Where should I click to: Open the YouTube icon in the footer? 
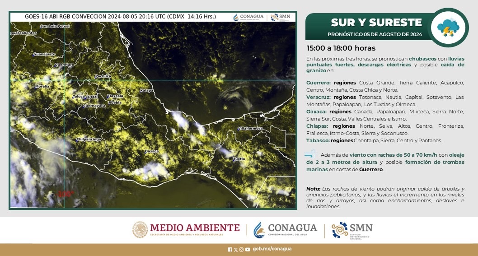[x=247, y=249]
